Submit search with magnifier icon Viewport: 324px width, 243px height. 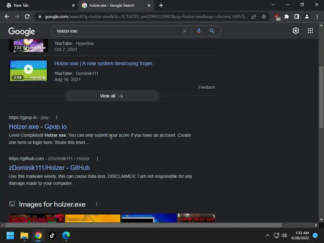pyautogui.click(x=212, y=31)
